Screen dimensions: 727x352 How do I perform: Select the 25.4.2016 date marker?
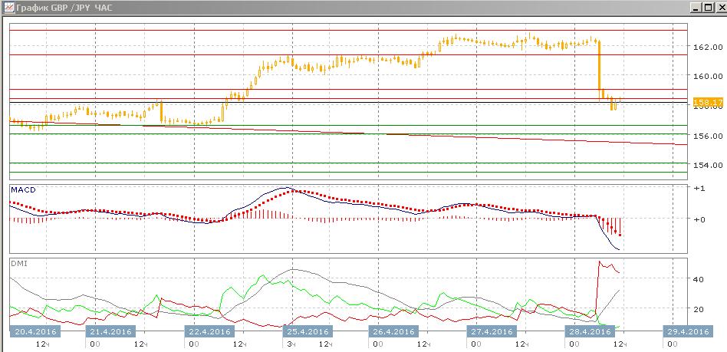pyautogui.click(x=308, y=331)
